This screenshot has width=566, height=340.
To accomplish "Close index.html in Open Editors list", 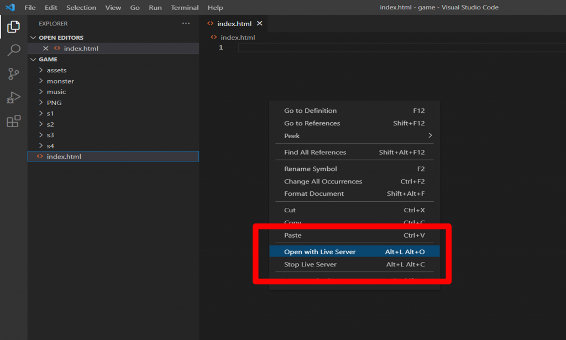I will pyautogui.click(x=45, y=48).
